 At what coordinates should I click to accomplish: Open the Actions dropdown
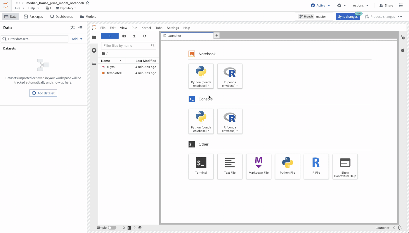click(x=361, y=5)
